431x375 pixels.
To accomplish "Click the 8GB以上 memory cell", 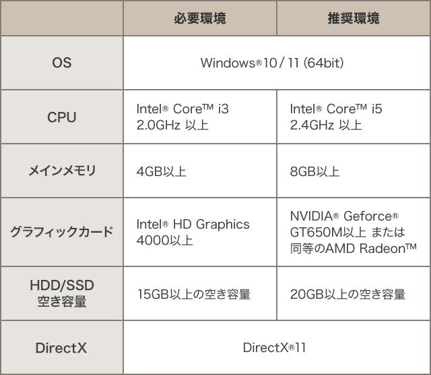I will coord(354,171).
